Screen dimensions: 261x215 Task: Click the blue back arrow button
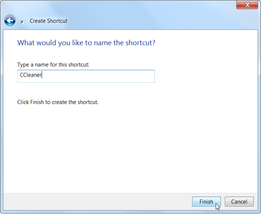(x=10, y=20)
